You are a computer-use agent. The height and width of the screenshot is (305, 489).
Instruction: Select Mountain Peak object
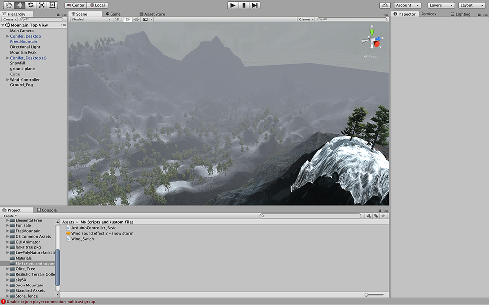(23, 52)
